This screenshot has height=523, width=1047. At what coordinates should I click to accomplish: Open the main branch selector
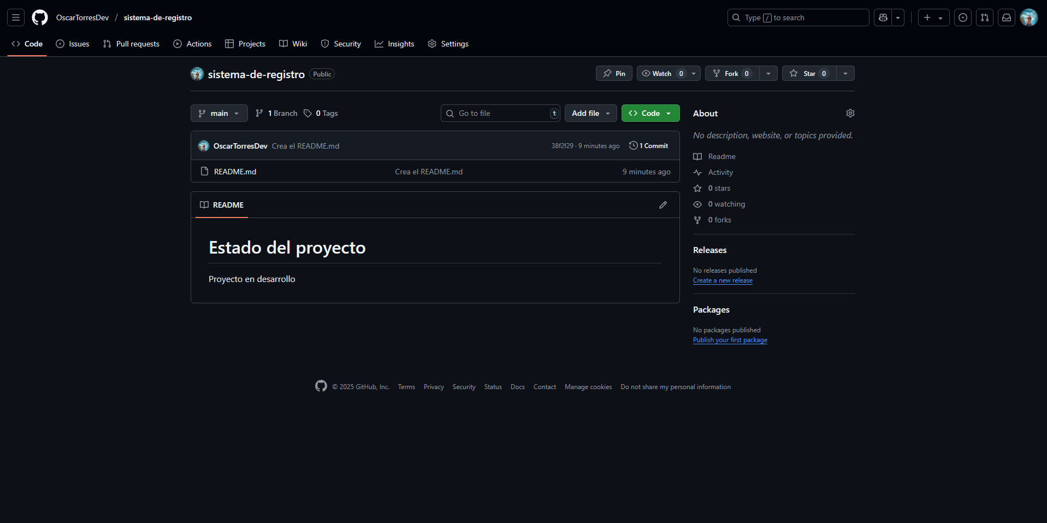(219, 113)
